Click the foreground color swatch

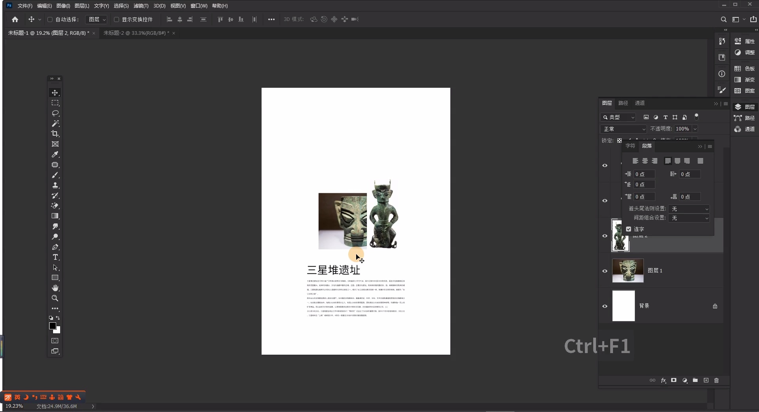(53, 325)
